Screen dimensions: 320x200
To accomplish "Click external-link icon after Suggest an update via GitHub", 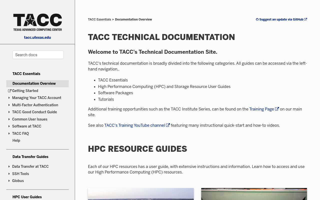I will pyautogui.click(x=305, y=19).
